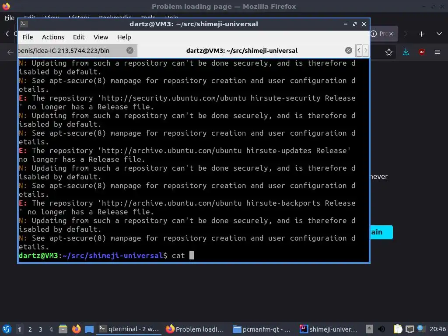
Task: Open update notifier tray icon
Action: [421, 329]
